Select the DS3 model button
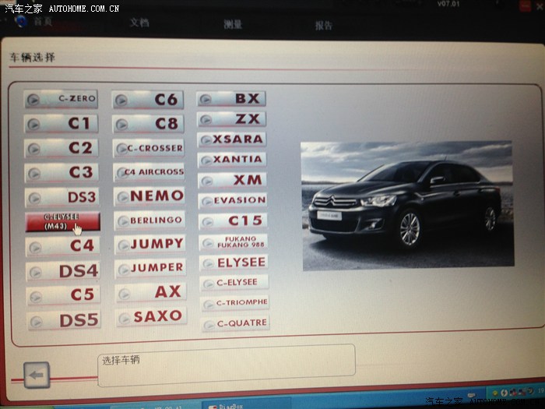The height and width of the screenshot is (409, 545). (62, 197)
